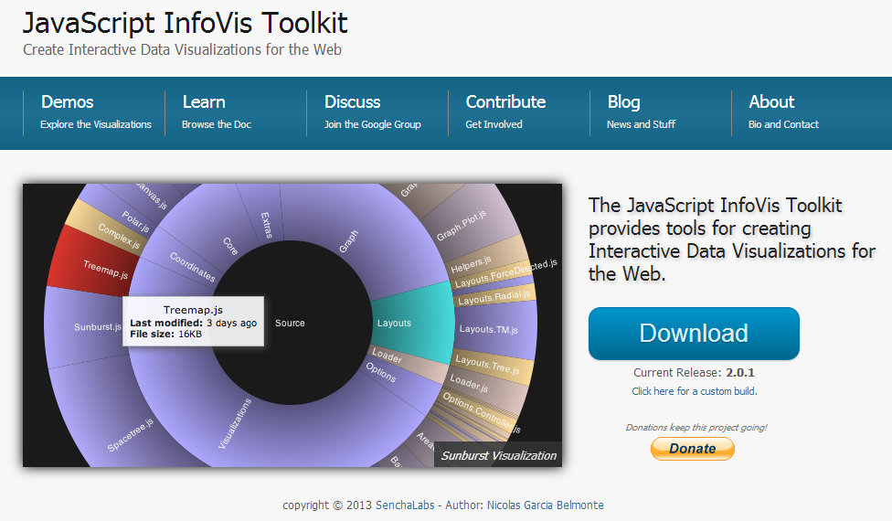Open the About page

coord(771,101)
